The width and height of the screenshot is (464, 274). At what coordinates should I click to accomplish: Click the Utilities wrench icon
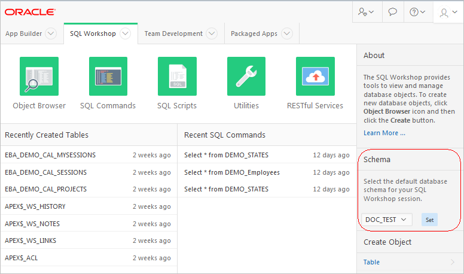246,77
